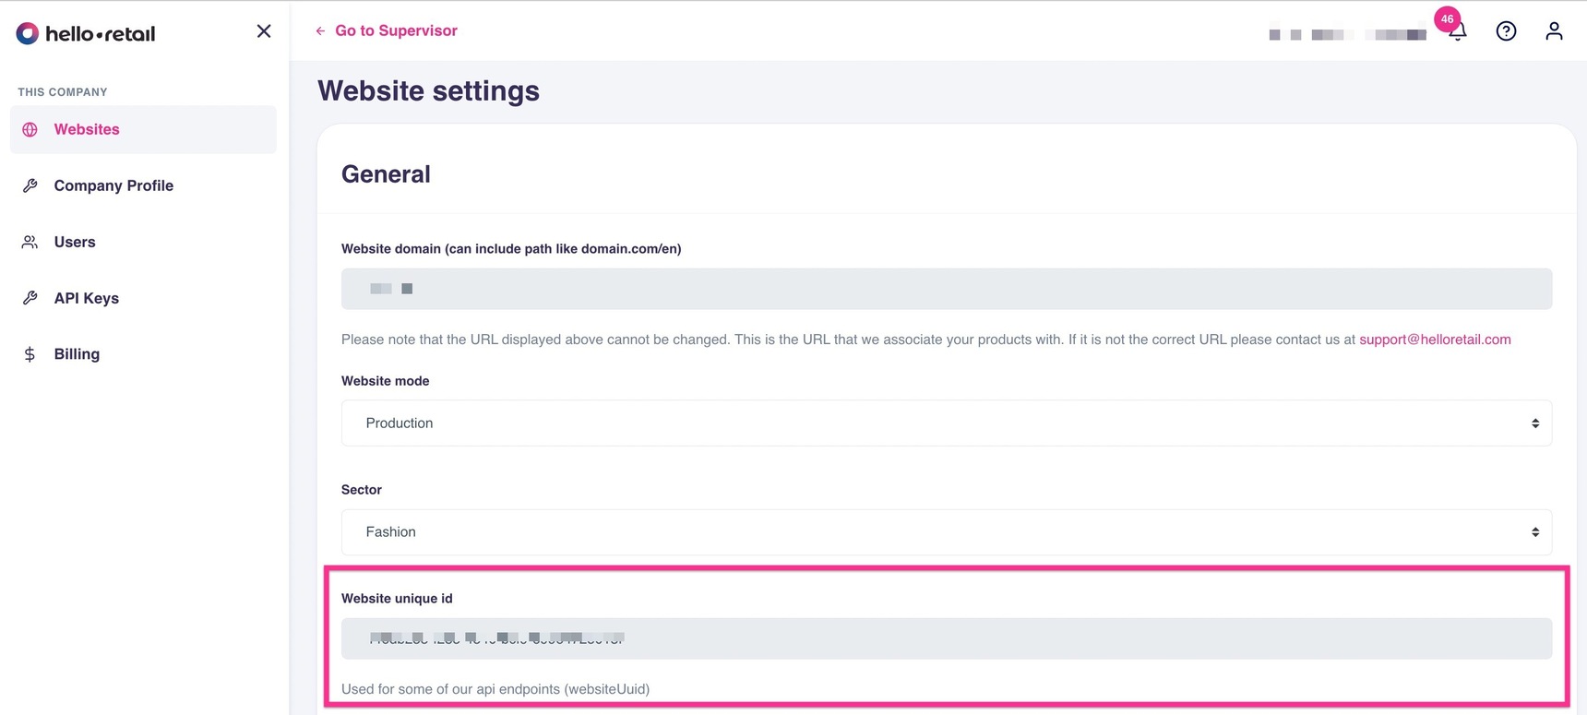
Task: Close the sidebar with the X icon
Action: click(x=264, y=31)
